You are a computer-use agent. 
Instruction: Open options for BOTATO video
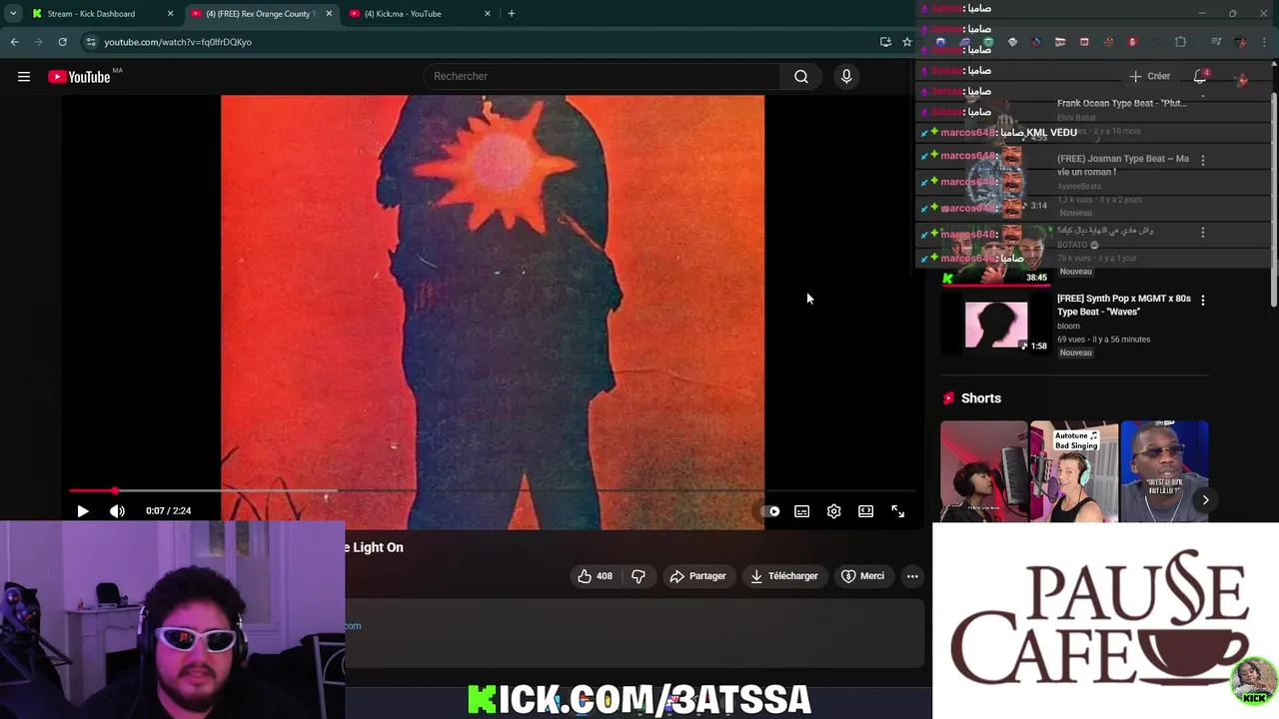tap(1203, 233)
